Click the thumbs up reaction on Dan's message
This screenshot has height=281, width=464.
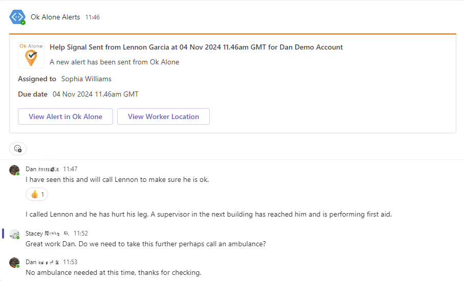tap(37, 195)
